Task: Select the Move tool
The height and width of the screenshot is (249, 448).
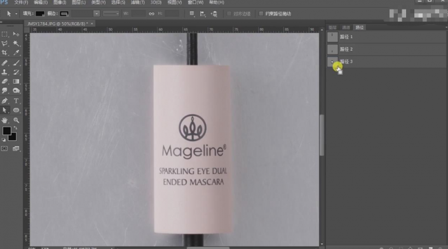Action: coord(16,34)
